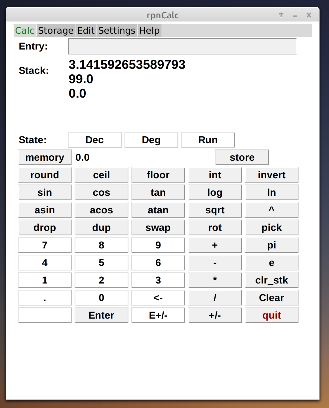Open the Help menu
The image size is (329, 408).
click(149, 30)
